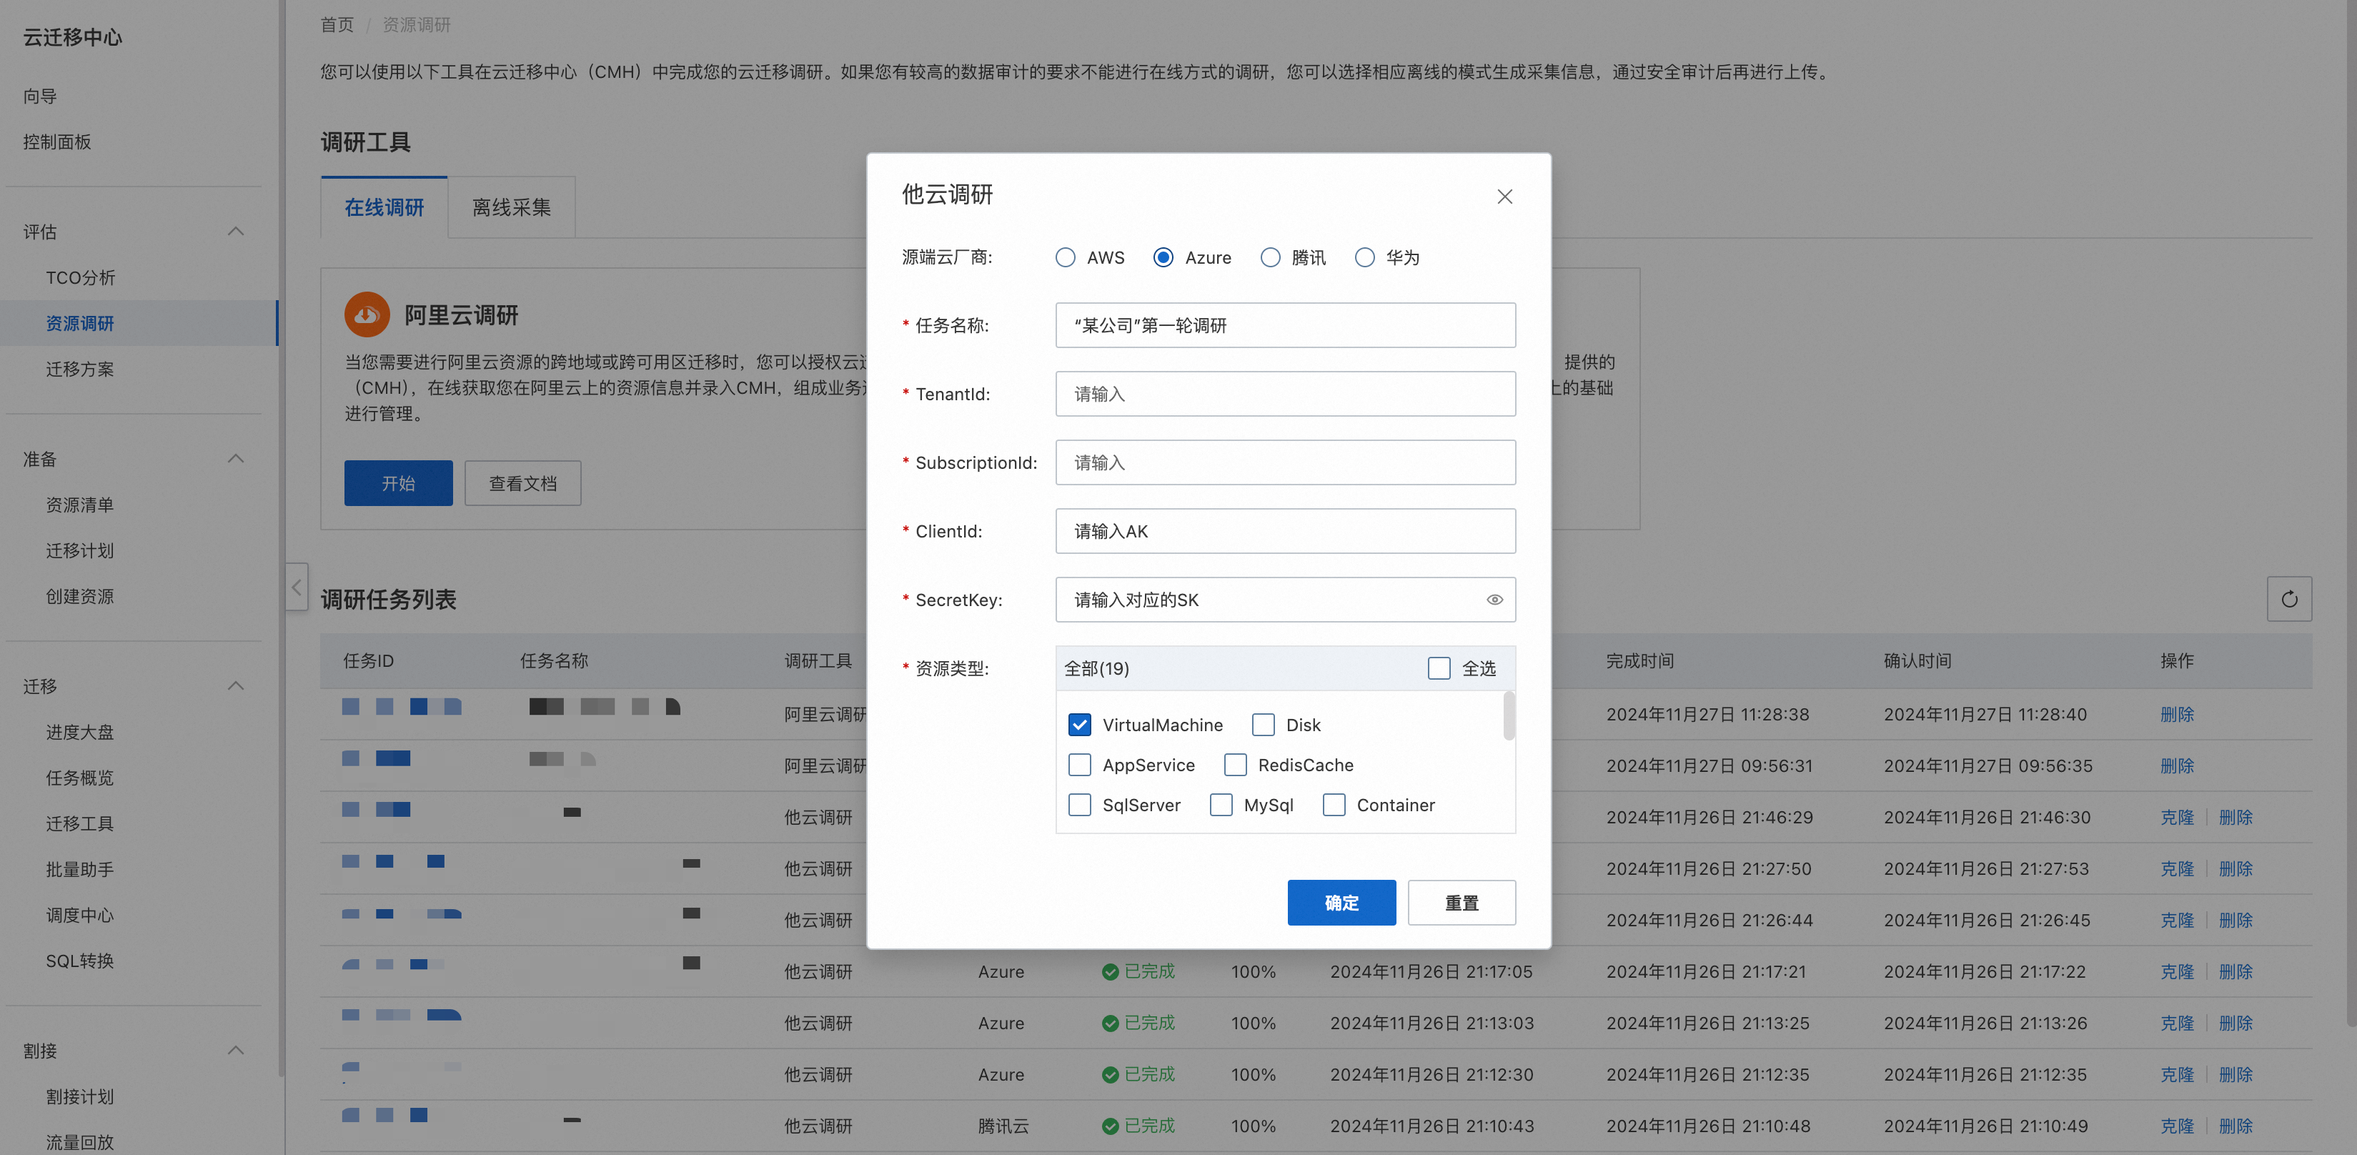Click the resource type list scrollbar
Viewport: 2357px width, 1155px height.
coord(1509,715)
